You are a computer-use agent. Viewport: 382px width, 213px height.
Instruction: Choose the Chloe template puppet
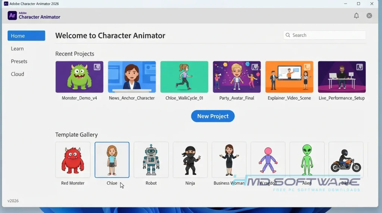click(x=112, y=160)
